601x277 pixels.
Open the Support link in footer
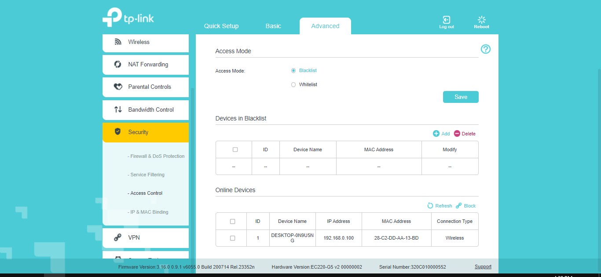coord(483,267)
